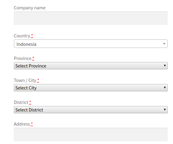Open the Select City dropdown
Screen dimensions: 173x144
click(90, 88)
